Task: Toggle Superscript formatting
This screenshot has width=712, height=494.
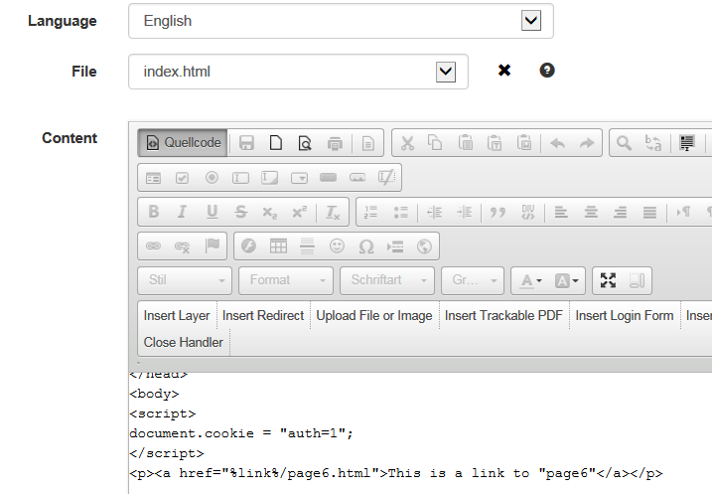Action: (x=299, y=212)
